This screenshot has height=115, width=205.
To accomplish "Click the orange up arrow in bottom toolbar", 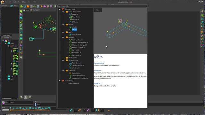I will pos(109,111).
